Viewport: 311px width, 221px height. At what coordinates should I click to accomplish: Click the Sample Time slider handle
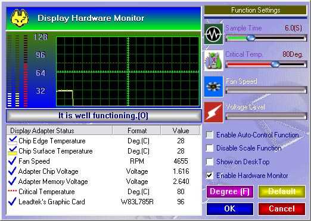(251, 38)
